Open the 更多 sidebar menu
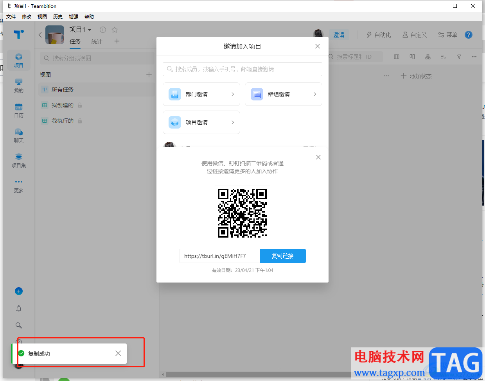Image resolution: width=485 pixels, height=381 pixels. pyautogui.click(x=19, y=186)
